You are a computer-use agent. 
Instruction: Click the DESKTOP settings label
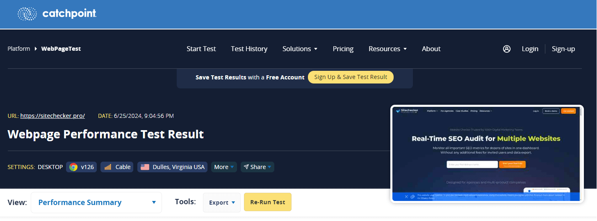pyautogui.click(x=50, y=167)
